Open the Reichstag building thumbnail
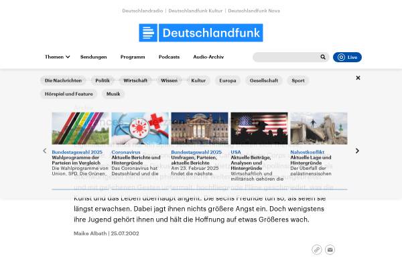 click(200, 128)
